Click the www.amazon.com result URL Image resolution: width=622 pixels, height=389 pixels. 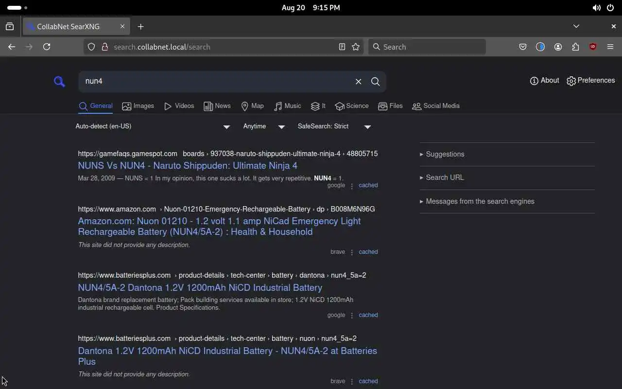[x=226, y=209]
